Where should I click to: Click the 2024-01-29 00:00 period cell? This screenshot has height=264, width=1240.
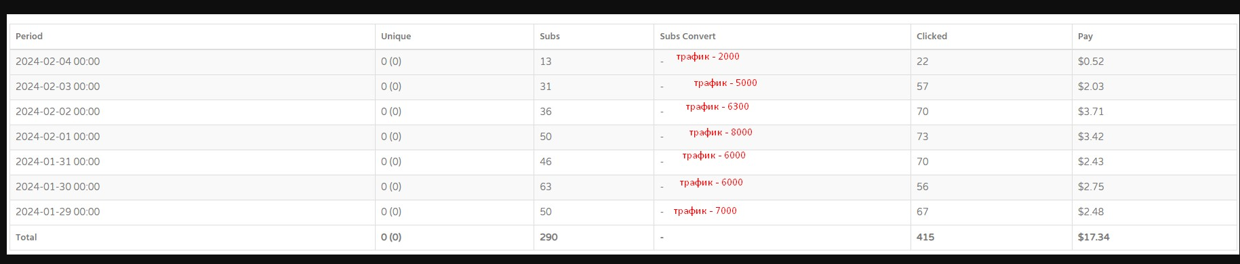point(58,212)
